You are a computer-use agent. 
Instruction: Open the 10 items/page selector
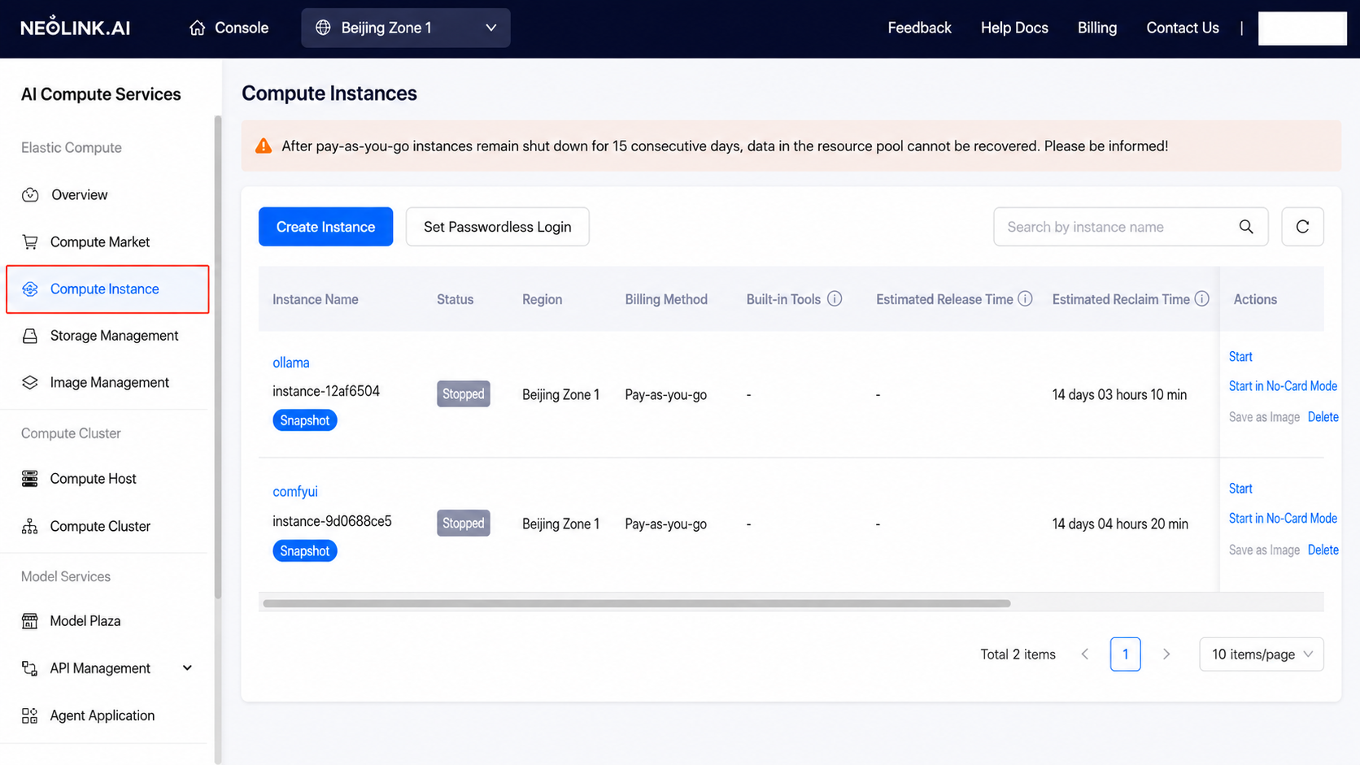[x=1262, y=654]
